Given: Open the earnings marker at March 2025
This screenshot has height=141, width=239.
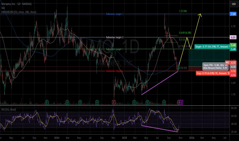Looking at the screenshot, I should (134, 102).
